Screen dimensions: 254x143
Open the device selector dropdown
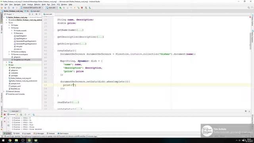(x=32, y=8)
